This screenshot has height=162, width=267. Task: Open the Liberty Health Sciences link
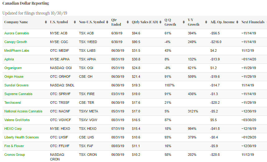21,137
